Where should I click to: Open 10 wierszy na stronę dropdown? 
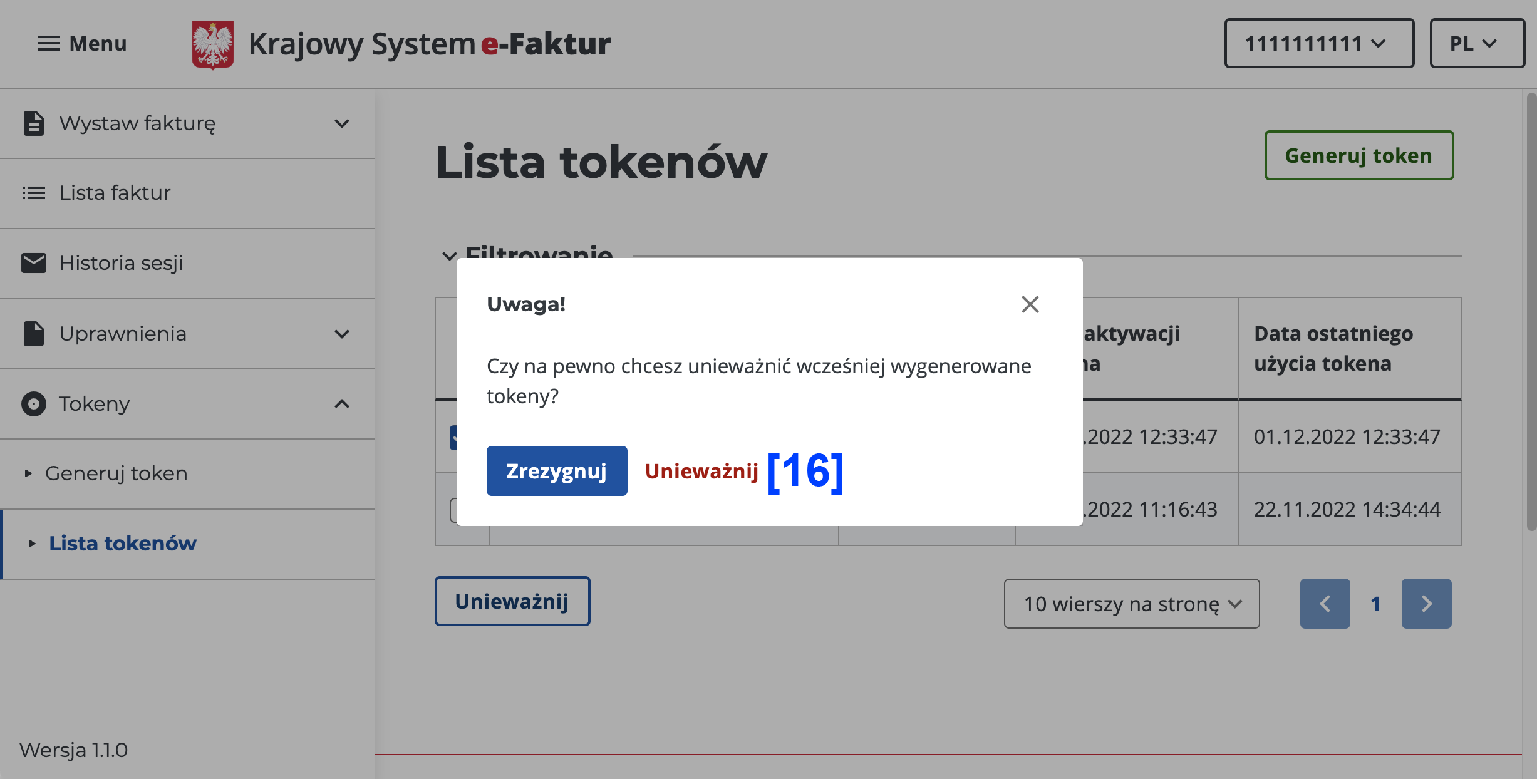[x=1131, y=604]
